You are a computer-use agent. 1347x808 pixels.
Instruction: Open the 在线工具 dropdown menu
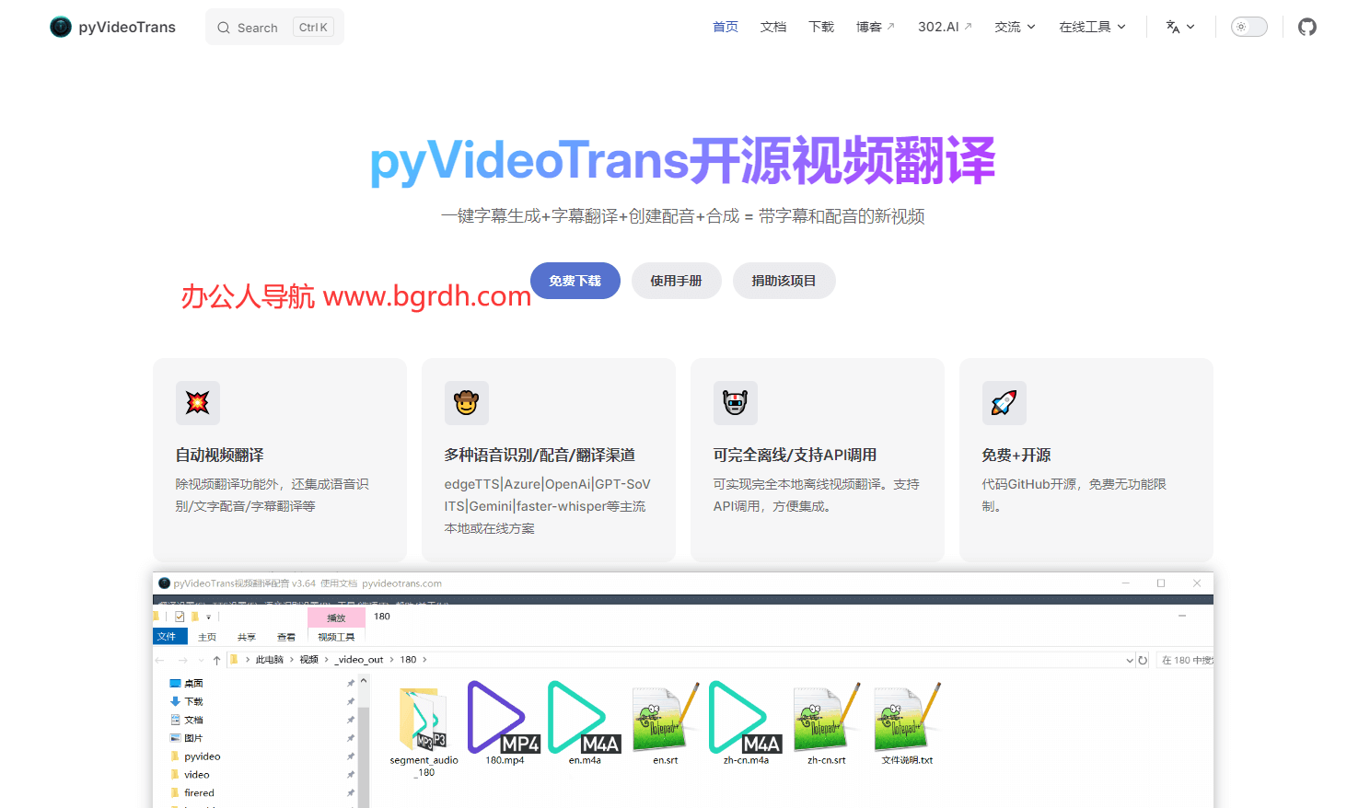(x=1091, y=27)
